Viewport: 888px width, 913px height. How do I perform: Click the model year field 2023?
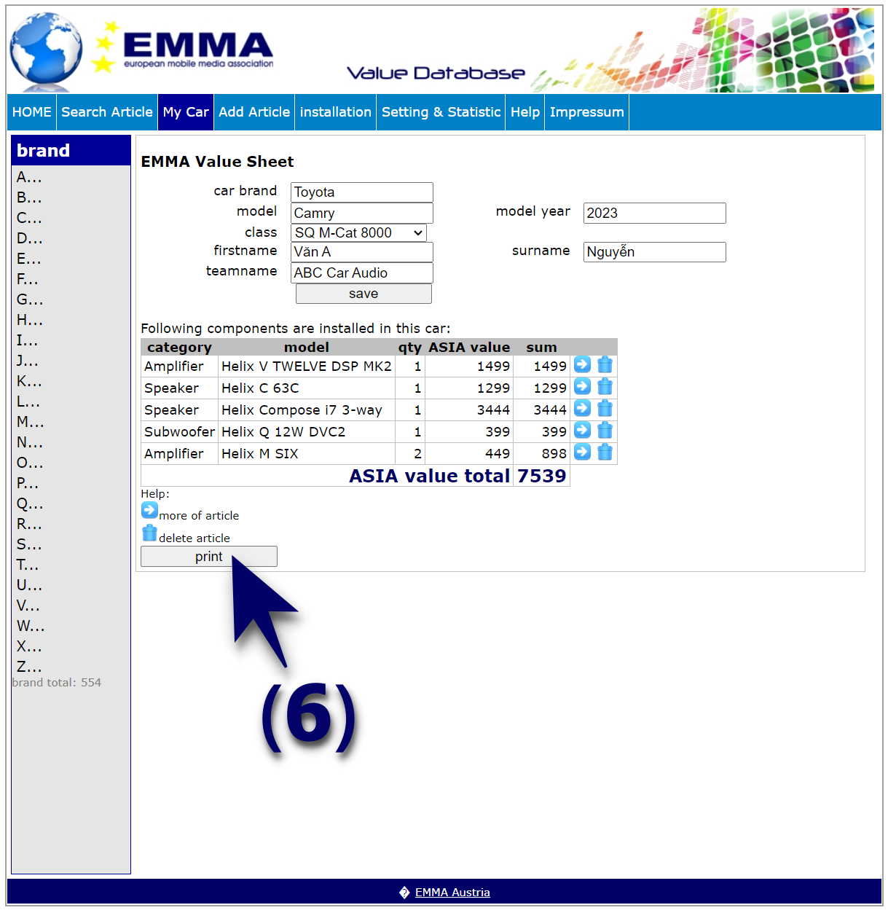point(655,213)
